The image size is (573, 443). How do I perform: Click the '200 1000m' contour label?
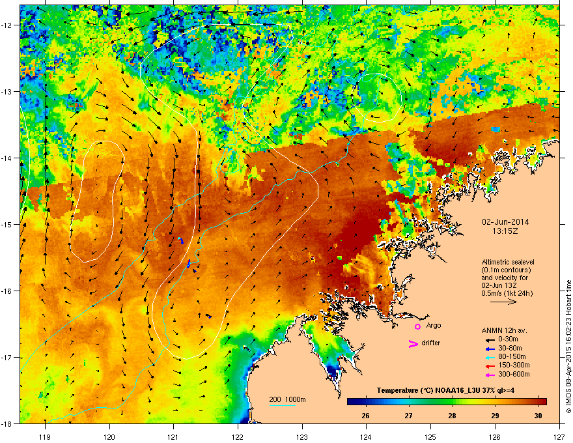pyautogui.click(x=288, y=399)
